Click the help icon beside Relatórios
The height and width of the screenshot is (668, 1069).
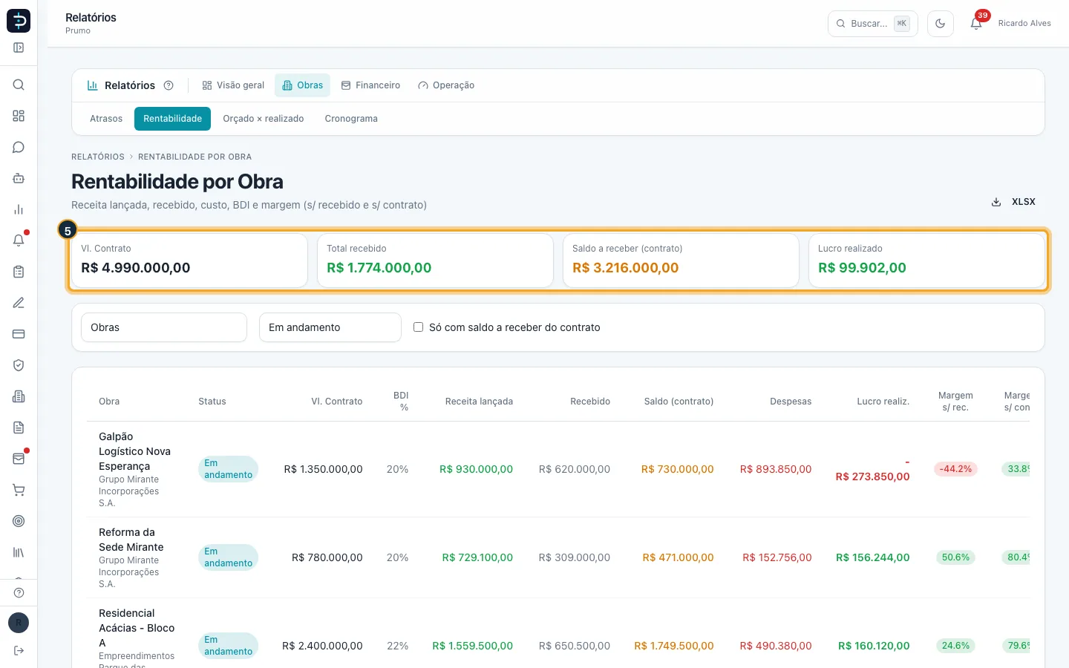coord(169,85)
